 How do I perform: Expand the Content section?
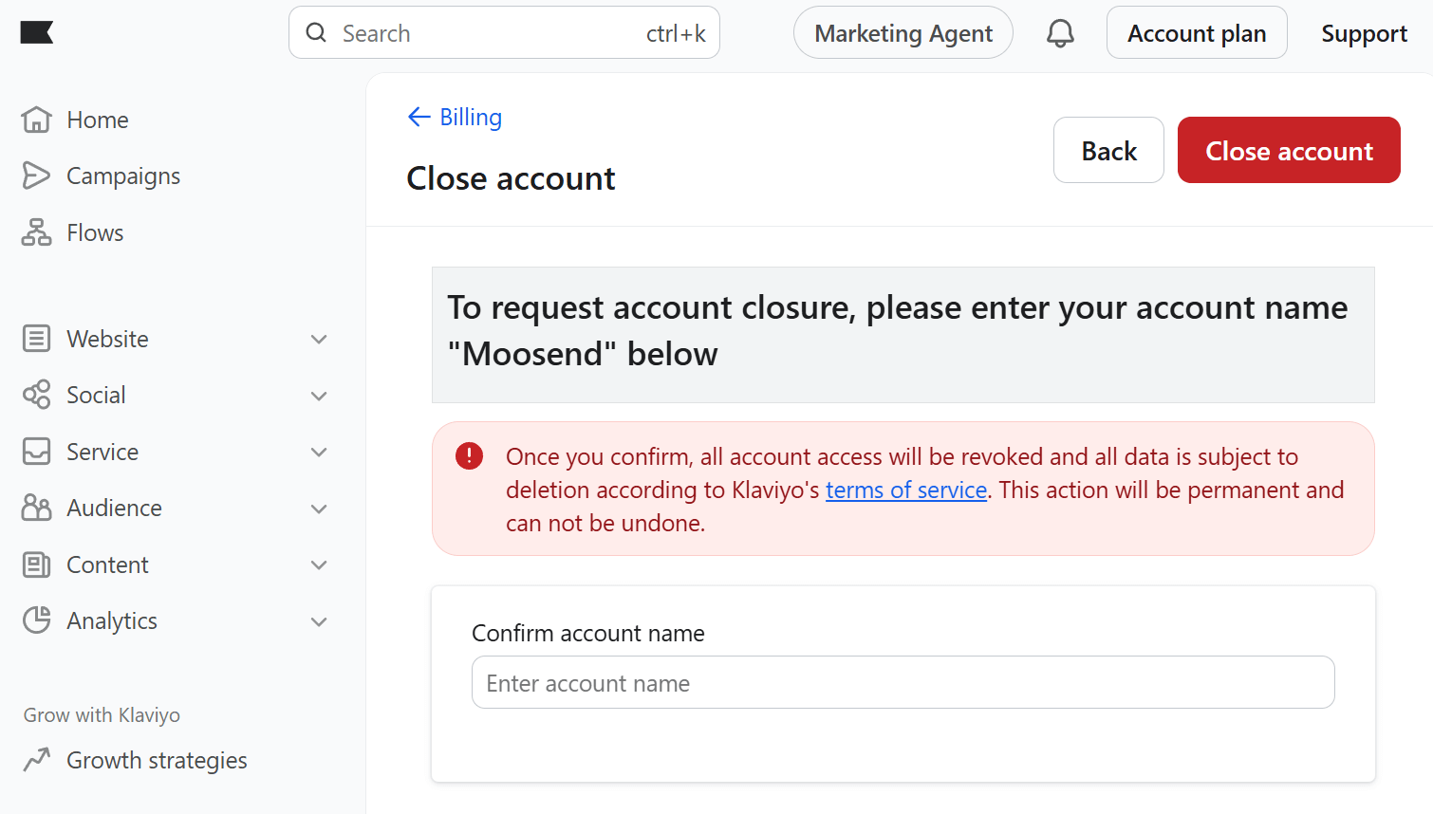[318, 564]
